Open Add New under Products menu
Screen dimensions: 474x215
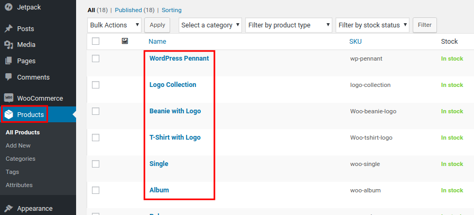tap(18, 145)
